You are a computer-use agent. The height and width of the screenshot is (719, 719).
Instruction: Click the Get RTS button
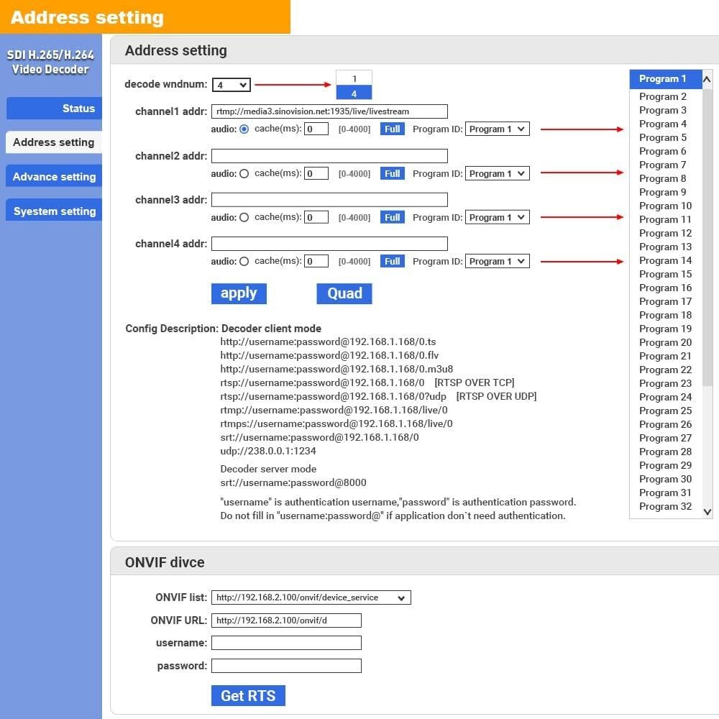pyautogui.click(x=248, y=695)
